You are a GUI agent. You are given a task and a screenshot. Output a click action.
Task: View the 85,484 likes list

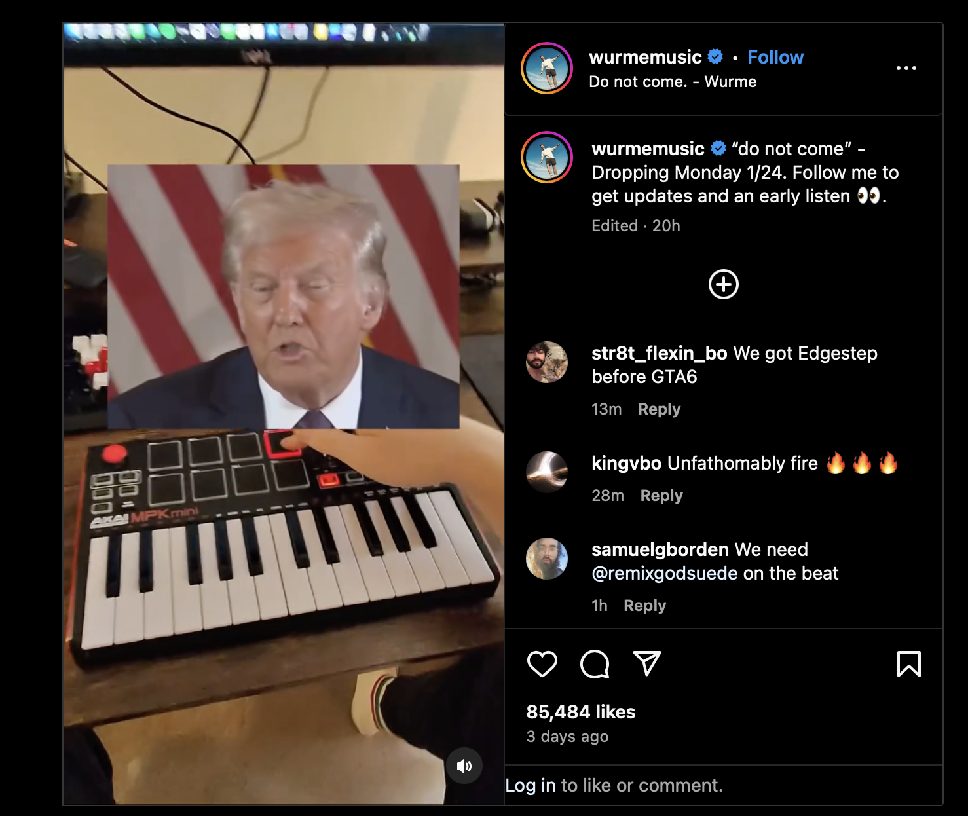(581, 712)
